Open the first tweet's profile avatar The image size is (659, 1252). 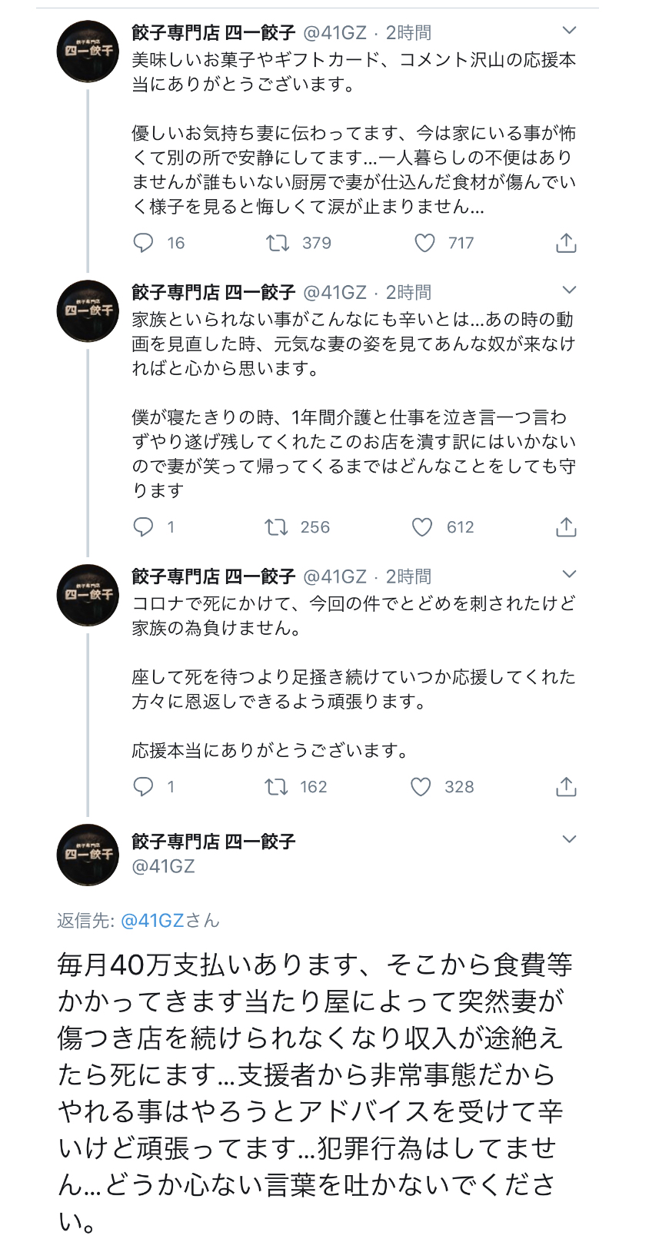pos(88,51)
